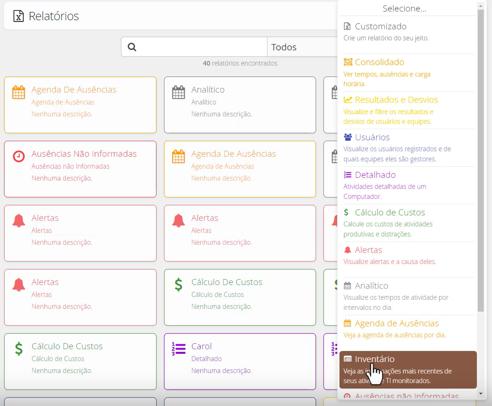Click the calendar icon on the second-row Agenda De Ausências card
The height and width of the screenshot is (406, 492).
179,156
